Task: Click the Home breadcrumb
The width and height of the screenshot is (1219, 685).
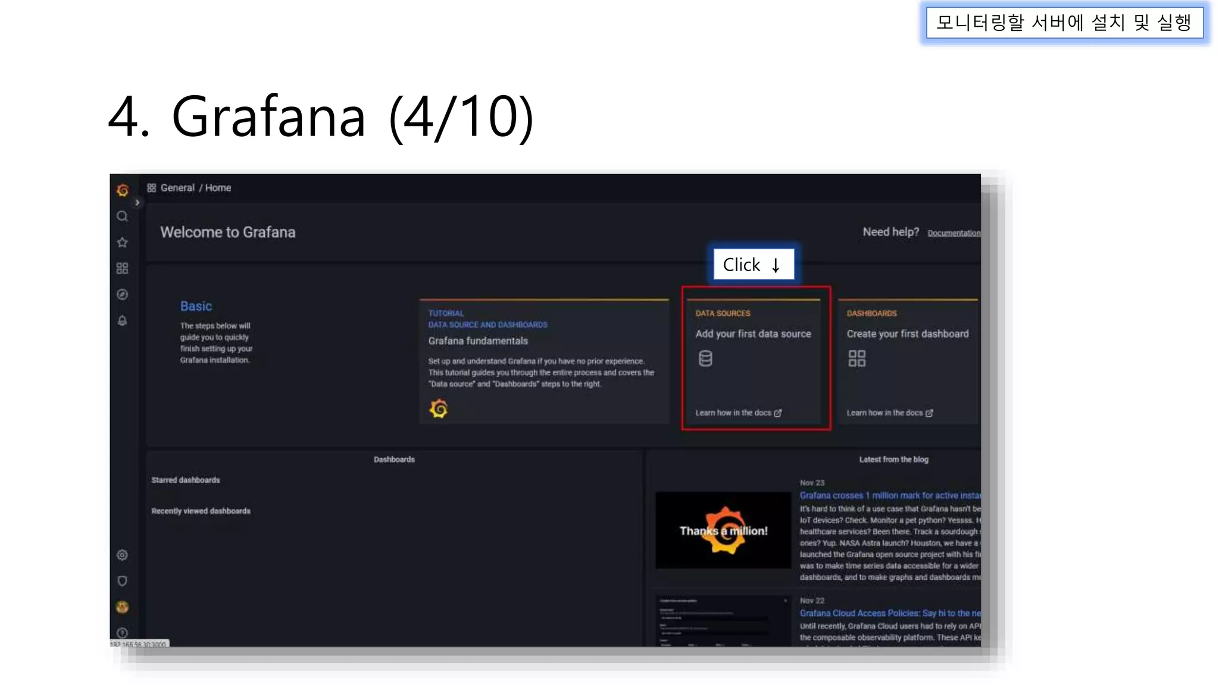Action: pyautogui.click(x=218, y=188)
